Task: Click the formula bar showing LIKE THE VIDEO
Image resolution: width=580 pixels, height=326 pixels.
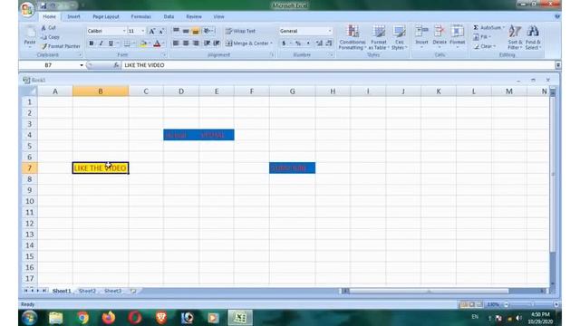Action: click(x=337, y=65)
